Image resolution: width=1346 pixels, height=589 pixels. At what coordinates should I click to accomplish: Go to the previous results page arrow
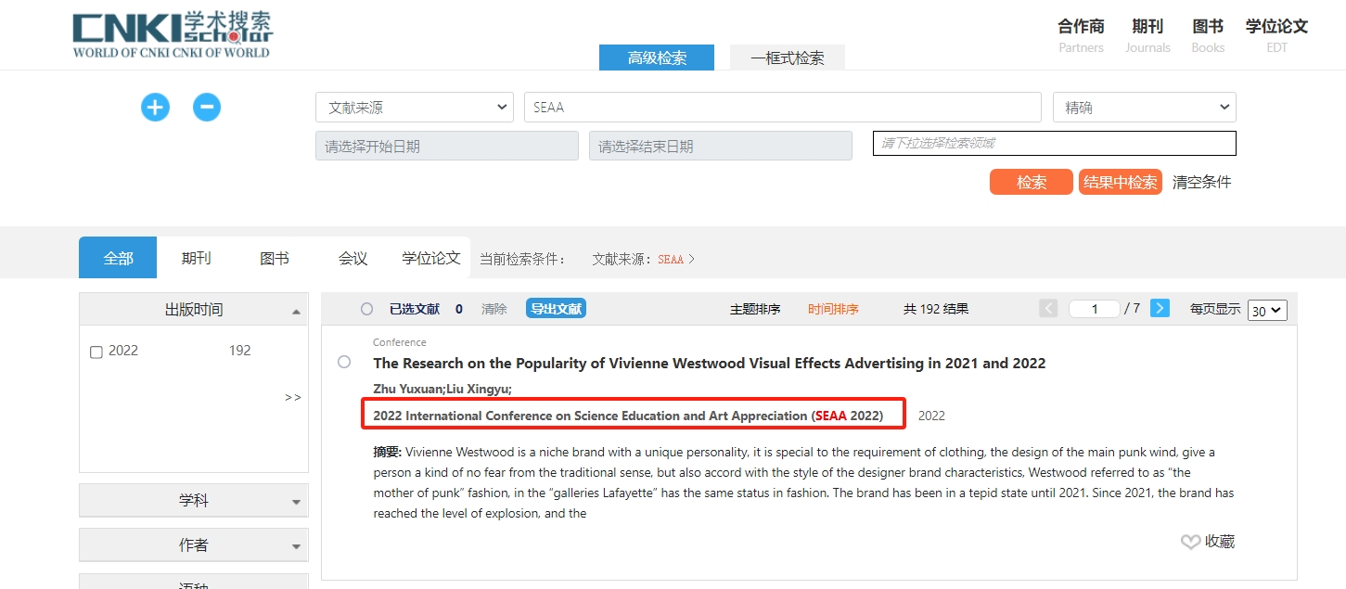(x=1048, y=309)
